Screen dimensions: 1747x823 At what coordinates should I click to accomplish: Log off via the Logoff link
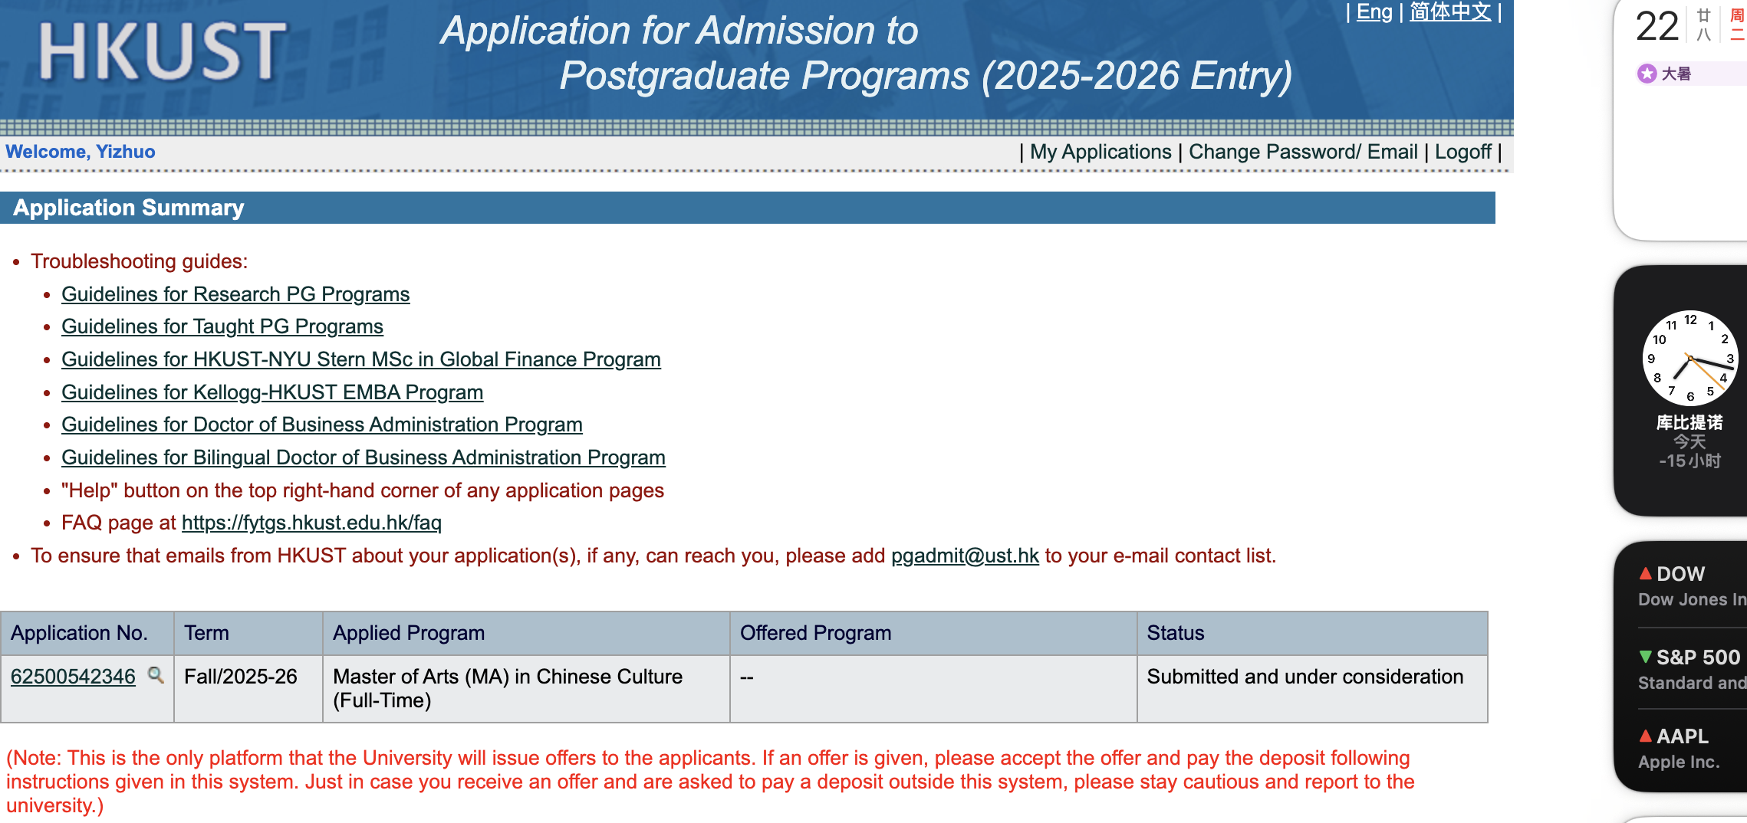[x=1463, y=152]
